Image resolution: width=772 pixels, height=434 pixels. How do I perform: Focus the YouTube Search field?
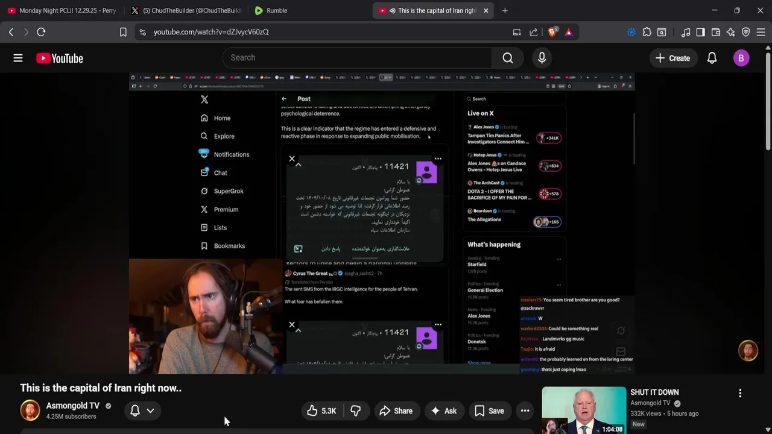(x=357, y=58)
